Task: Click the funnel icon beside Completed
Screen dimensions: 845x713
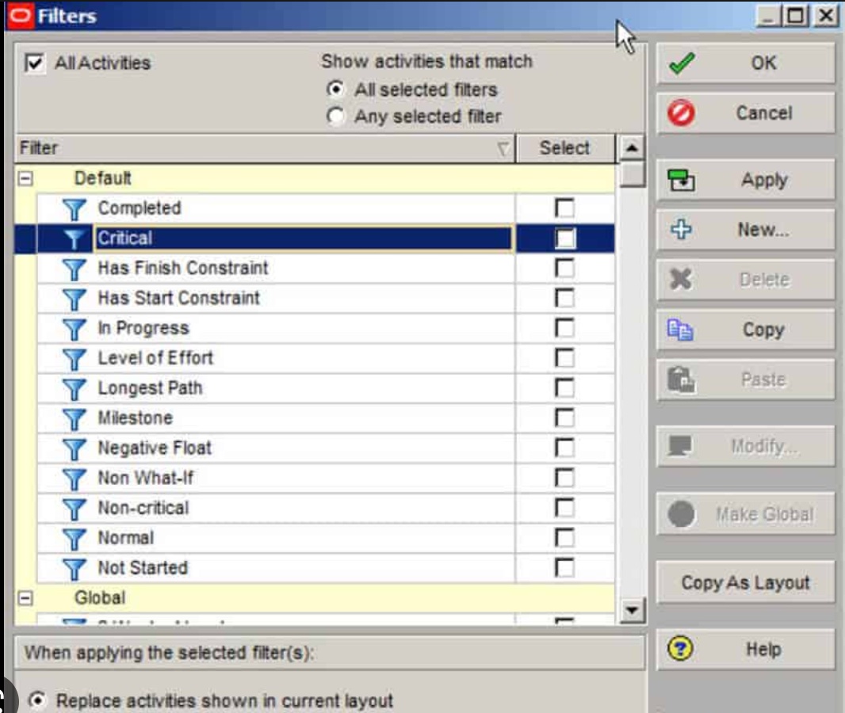Action: coord(75,209)
